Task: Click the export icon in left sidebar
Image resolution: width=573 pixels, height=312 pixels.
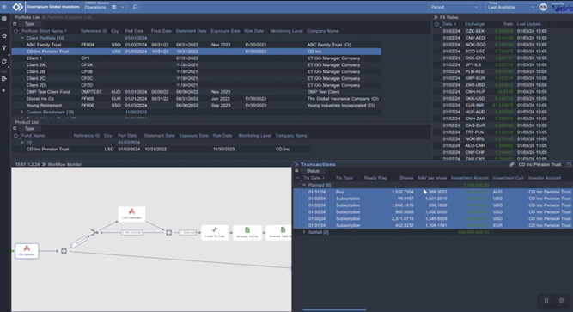Action: (x=4, y=78)
